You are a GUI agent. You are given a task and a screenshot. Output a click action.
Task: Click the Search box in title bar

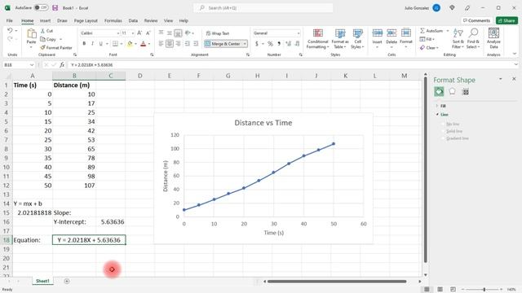click(x=263, y=7)
